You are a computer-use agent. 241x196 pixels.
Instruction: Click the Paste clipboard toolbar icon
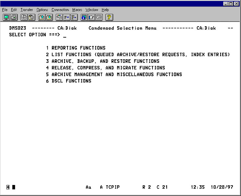(31, 17)
